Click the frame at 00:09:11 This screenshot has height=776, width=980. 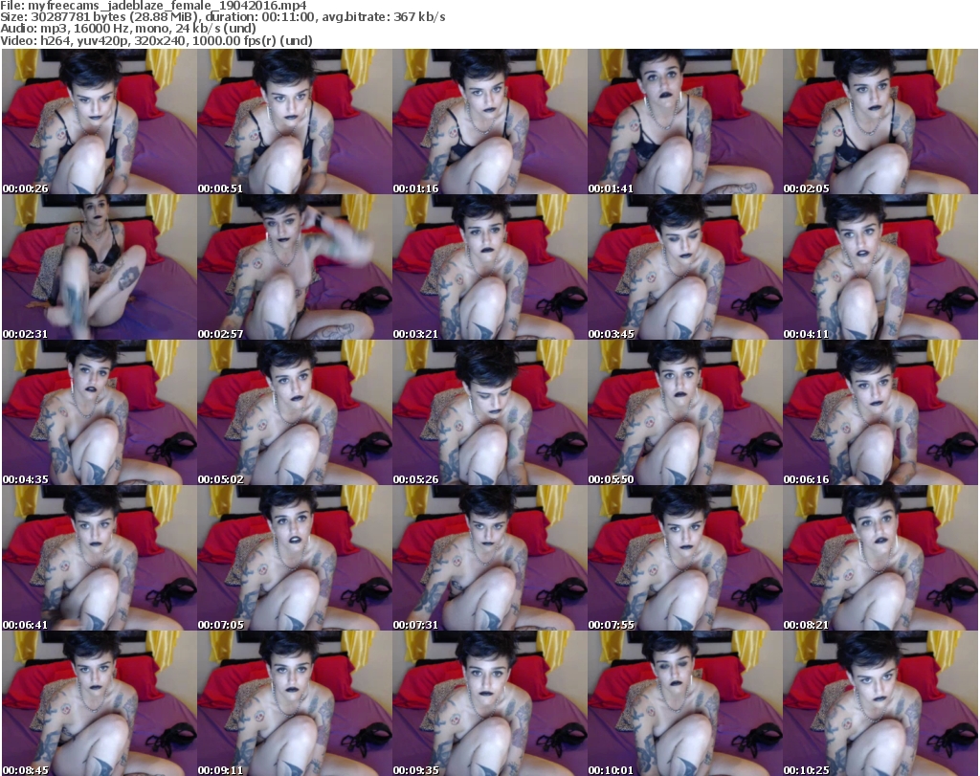(x=295, y=703)
